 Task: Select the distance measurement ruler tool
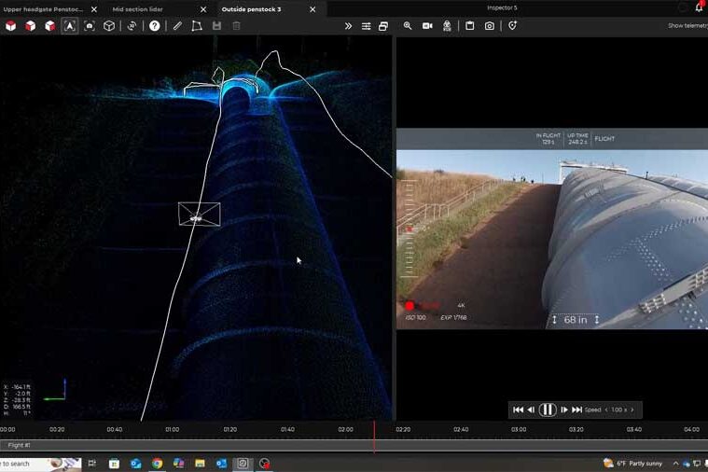point(177,26)
